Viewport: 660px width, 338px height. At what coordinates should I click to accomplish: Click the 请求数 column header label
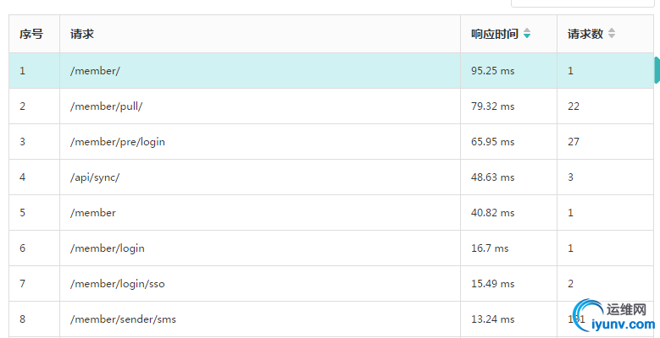[585, 34]
